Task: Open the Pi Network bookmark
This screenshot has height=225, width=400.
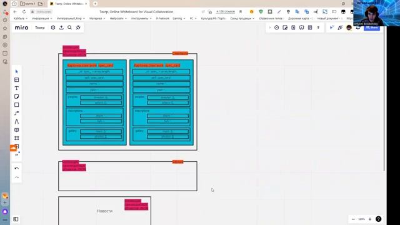Action: coord(162,18)
